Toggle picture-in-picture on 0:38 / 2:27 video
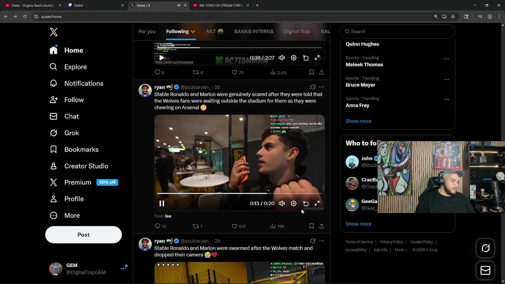The image size is (505, 284). coord(305,58)
